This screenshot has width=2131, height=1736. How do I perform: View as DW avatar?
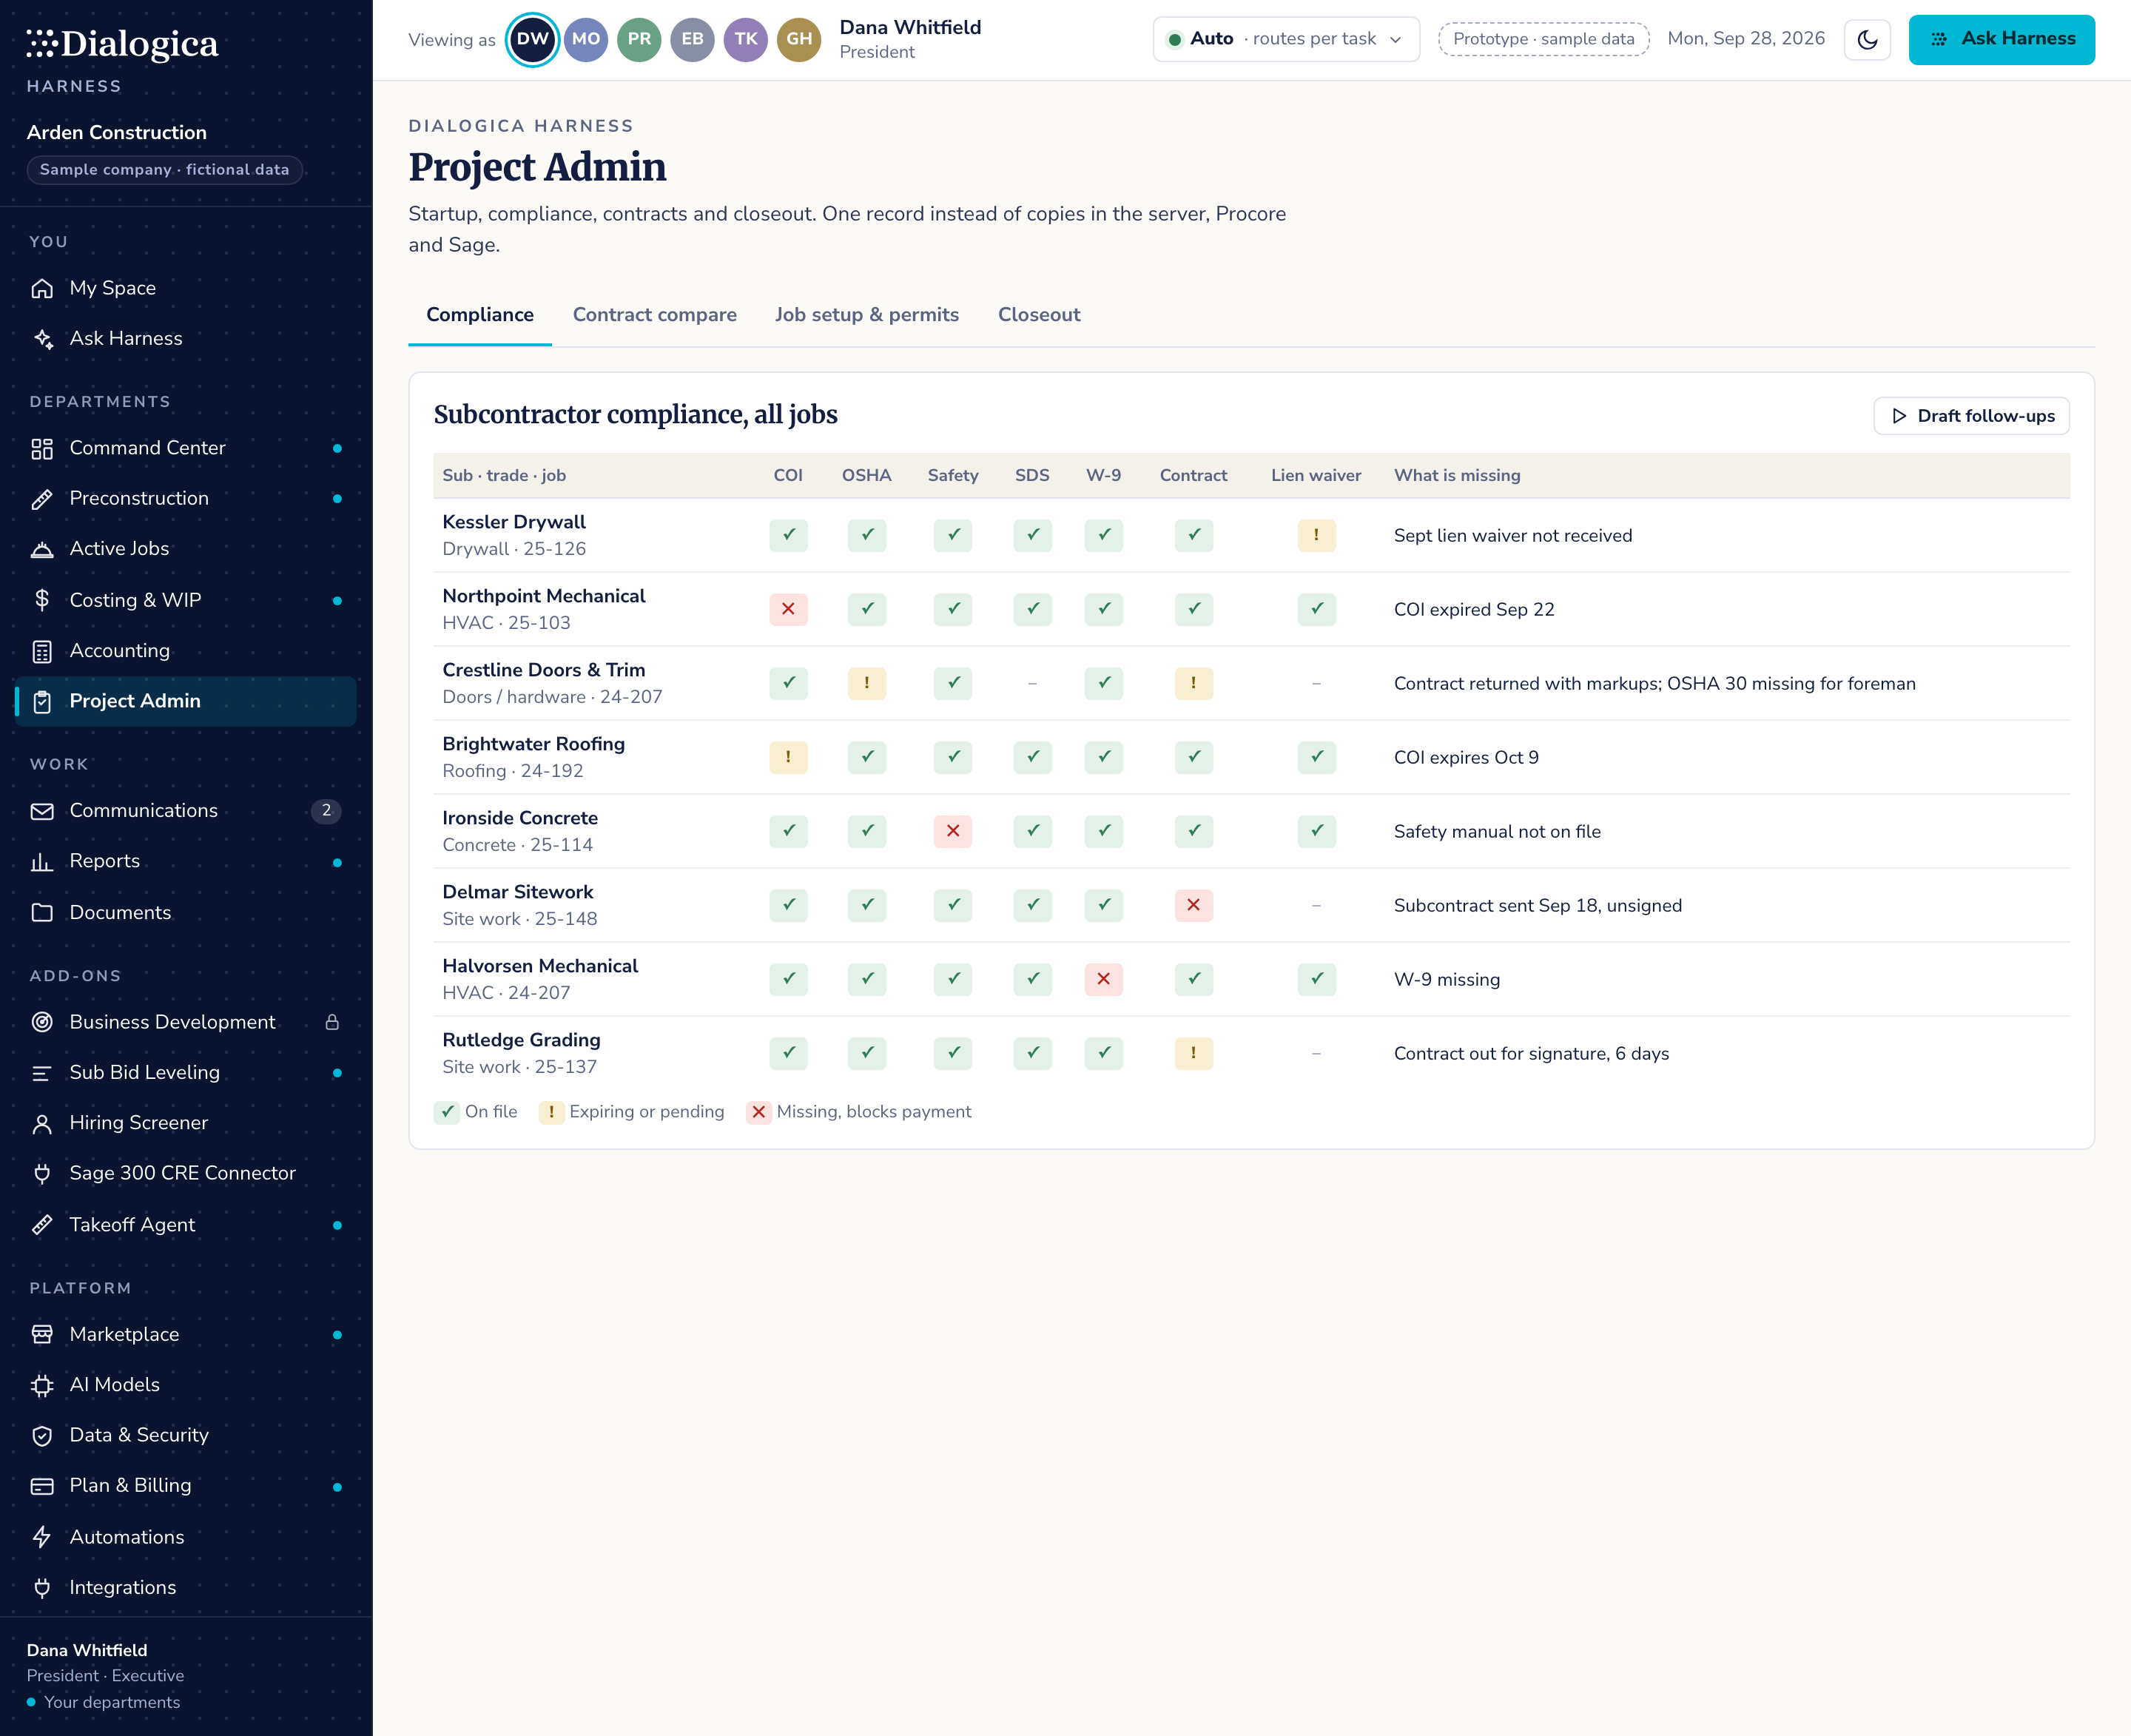pyautogui.click(x=532, y=39)
